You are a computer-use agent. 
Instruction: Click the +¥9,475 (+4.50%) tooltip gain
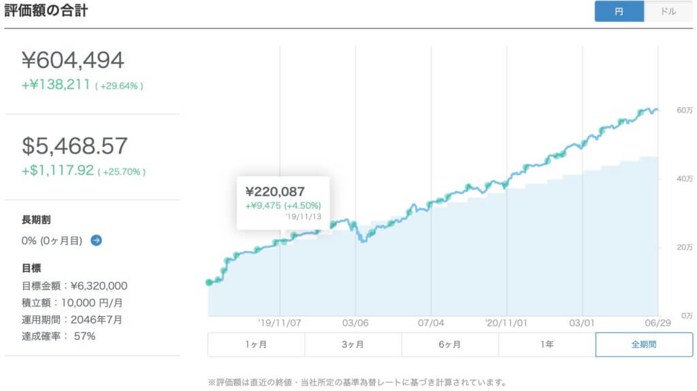283,205
